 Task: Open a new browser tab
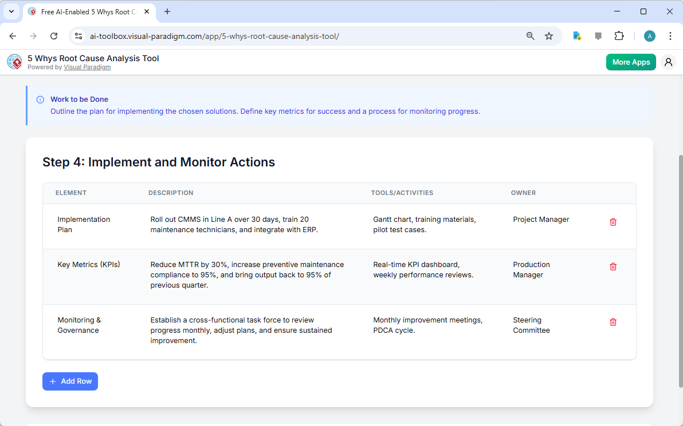tap(167, 11)
